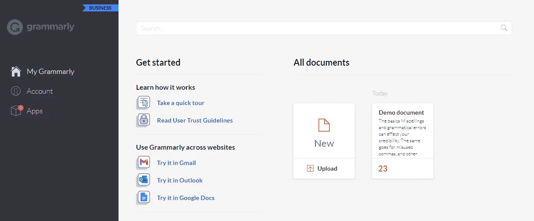Focus the Search input field
This screenshot has width=534, height=221.
(324, 28)
